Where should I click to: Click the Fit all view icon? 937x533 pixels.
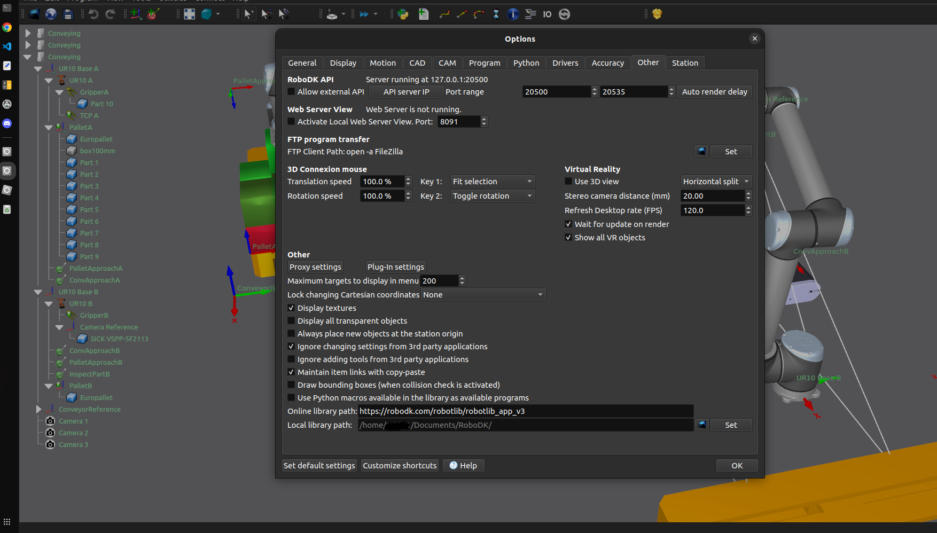[189, 14]
